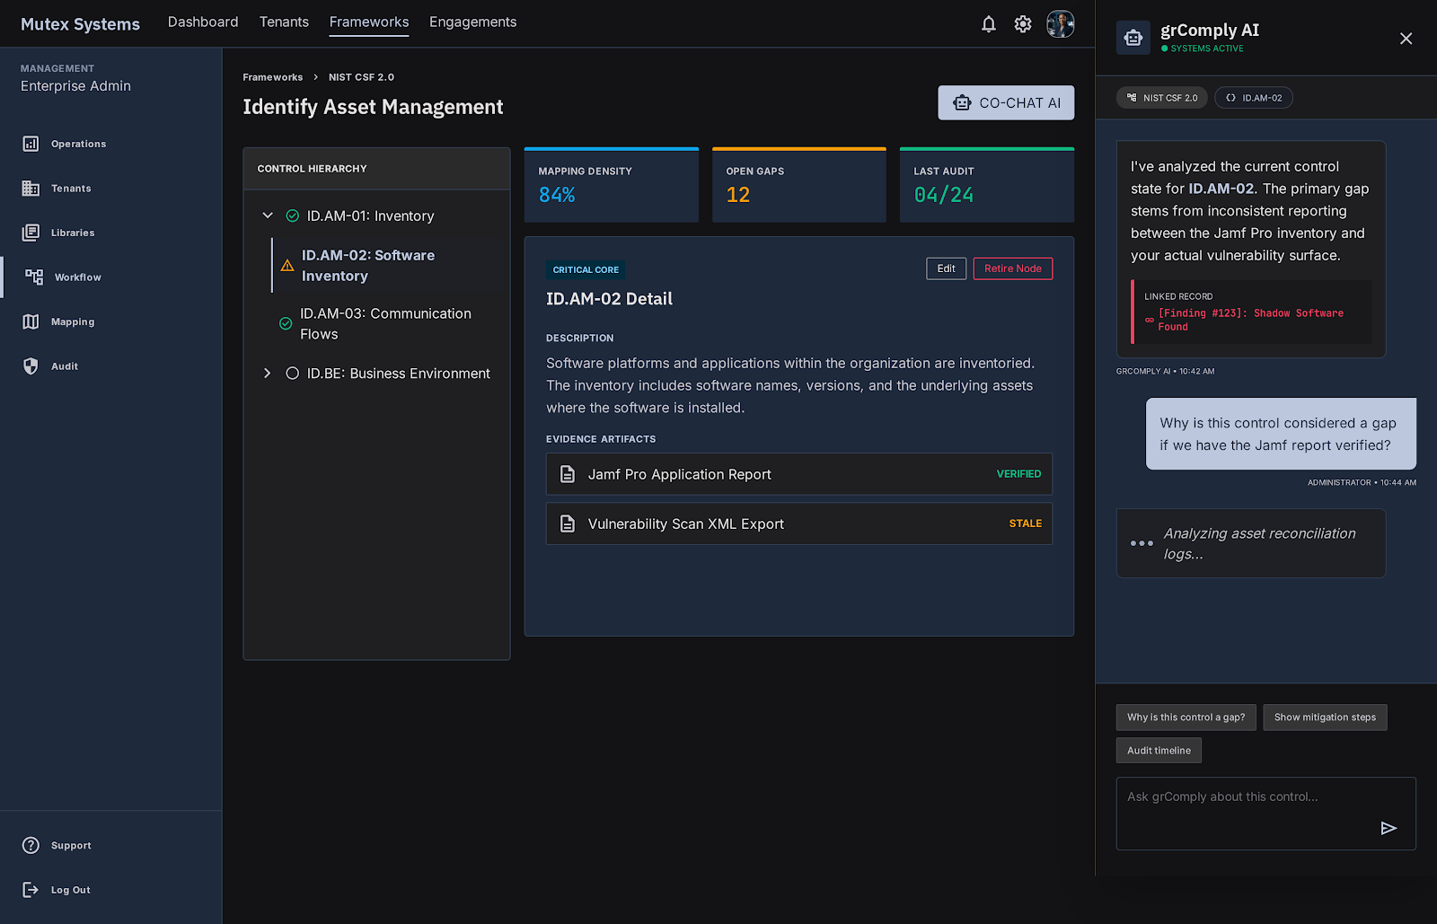Screen dimensions: 1437x924
Task: Close the grComply AI chat panel
Action: coord(1406,39)
